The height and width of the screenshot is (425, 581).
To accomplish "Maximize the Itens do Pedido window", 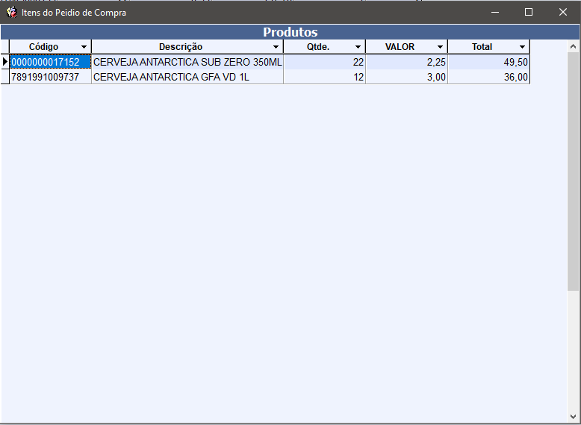I will click(x=529, y=12).
